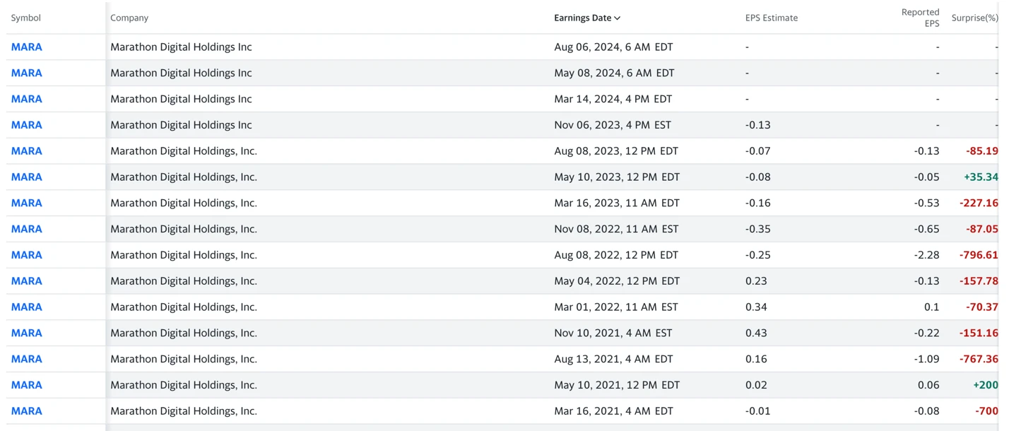Click MARA symbol for Aug 13, 2021 earnings

pos(27,359)
